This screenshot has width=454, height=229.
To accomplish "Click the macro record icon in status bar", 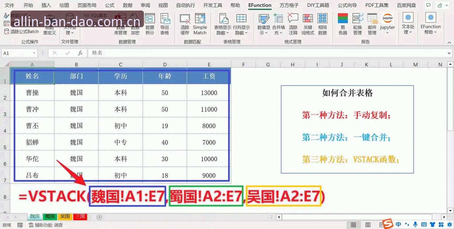I will point(20,225).
